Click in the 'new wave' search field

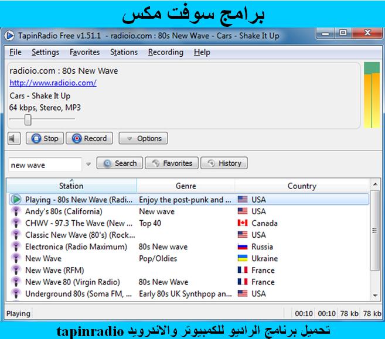point(45,165)
